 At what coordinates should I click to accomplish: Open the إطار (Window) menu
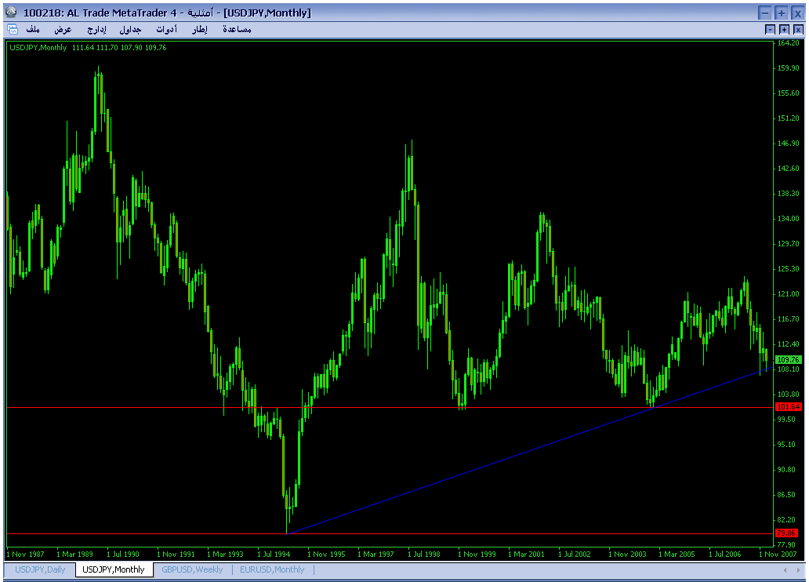(x=199, y=29)
